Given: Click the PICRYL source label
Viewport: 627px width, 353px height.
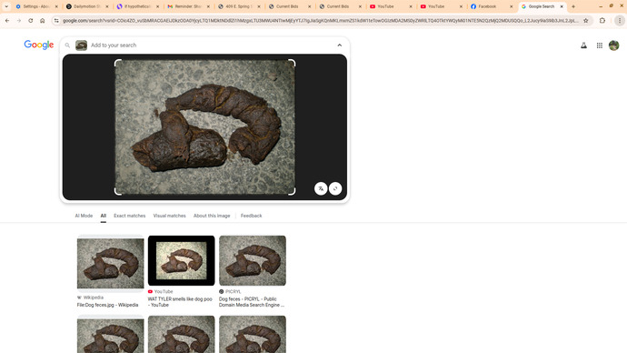Looking at the screenshot, I should [234, 292].
